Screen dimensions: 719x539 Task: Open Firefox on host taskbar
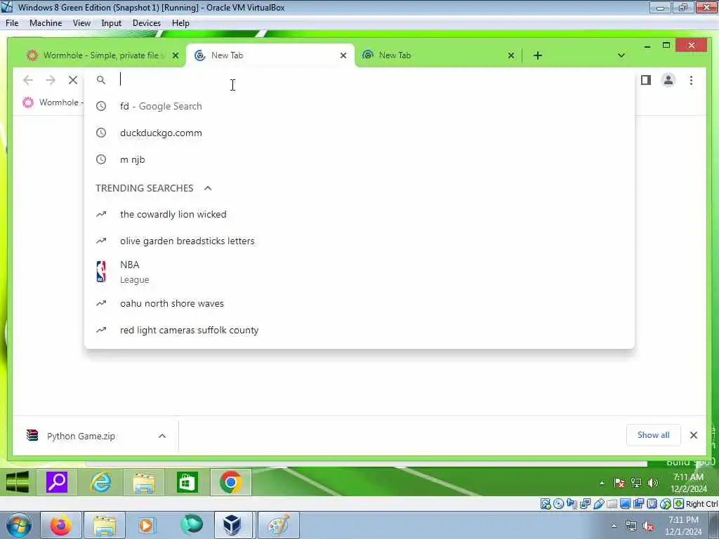coord(61,525)
